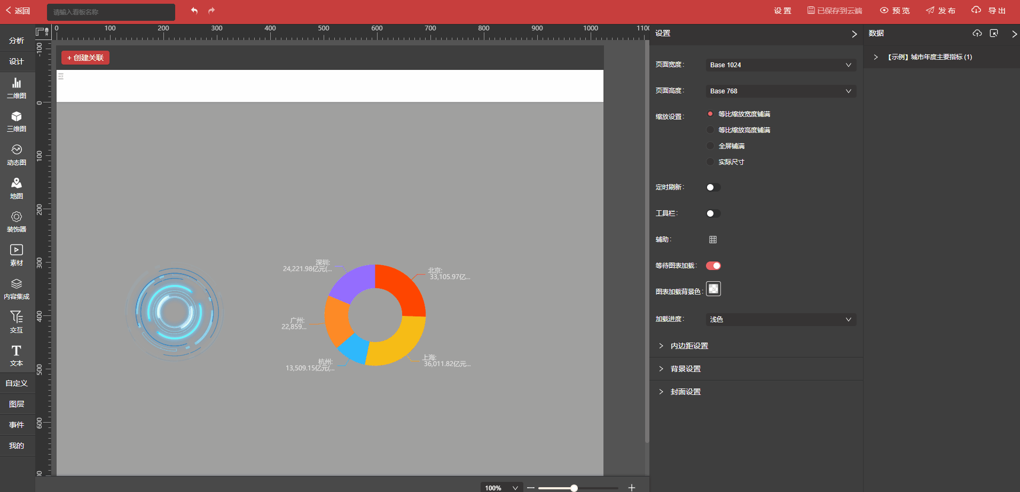The image size is (1020, 492).
Task: Open the 素材 media panel
Action: 17,255
